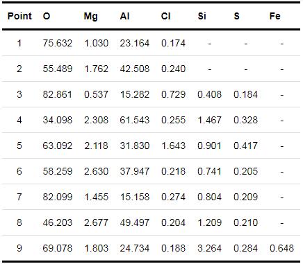Select the O column header
This screenshot has width=303, height=264.
(47, 16)
